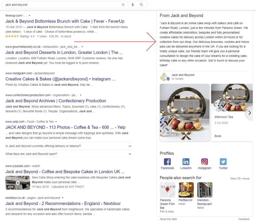Click the 'feverup.com' breadcrumb
Screen dimensions: 256x223
[14, 16]
